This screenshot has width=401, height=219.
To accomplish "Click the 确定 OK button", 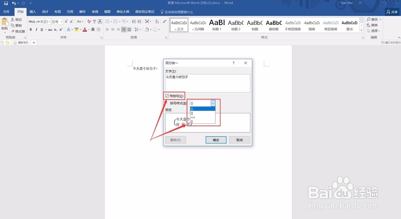I will (x=216, y=140).
